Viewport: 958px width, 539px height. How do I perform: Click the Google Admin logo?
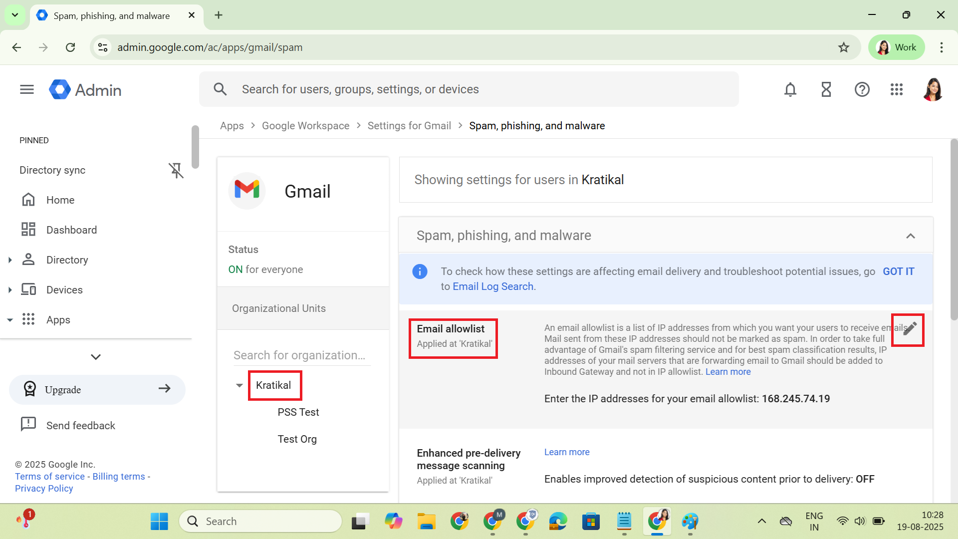(x=85, y=90)
